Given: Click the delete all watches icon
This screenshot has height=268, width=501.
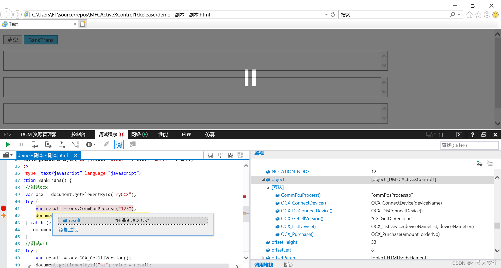Looking at the screenshot, I should 490,164.
